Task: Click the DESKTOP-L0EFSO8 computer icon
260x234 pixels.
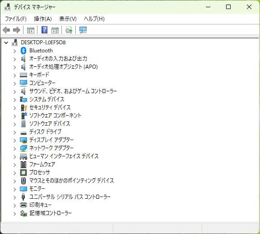Action: click(15, 42)
